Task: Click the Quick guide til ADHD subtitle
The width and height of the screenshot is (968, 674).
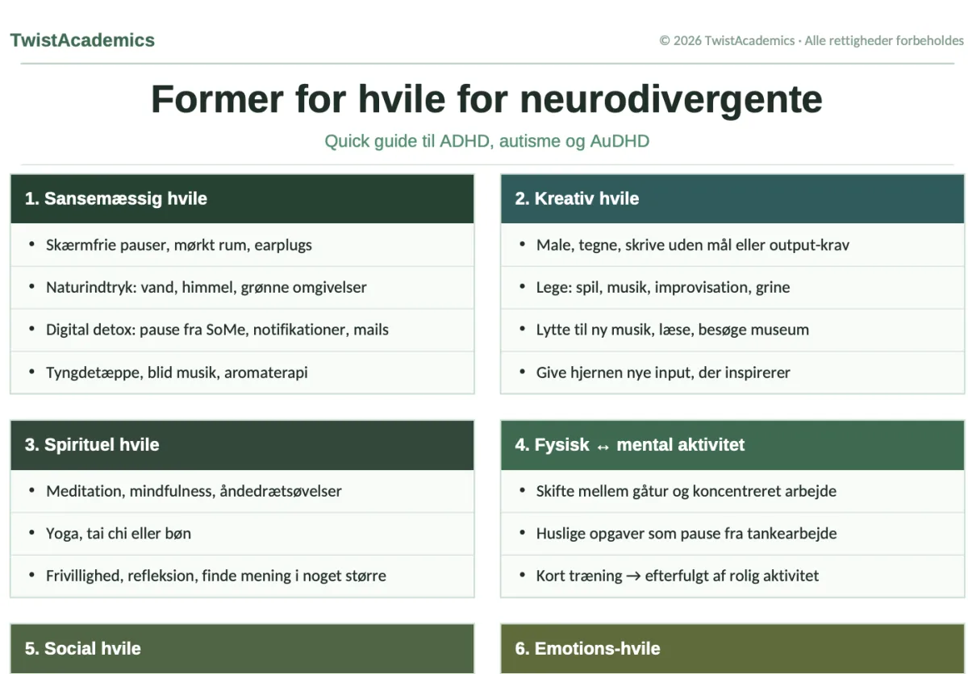Action: pyautogui.click(x=486, y=141)
